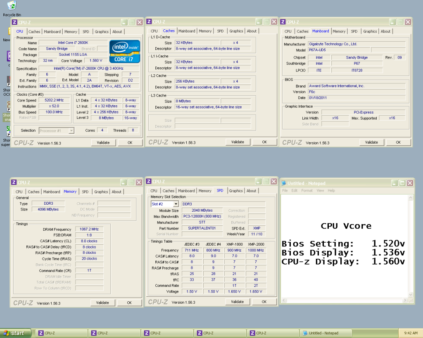Image resolution: width=423 pixels, height=338 pixels.
Task: Minimize the CPU-Z Caches window
Action: 259,21
